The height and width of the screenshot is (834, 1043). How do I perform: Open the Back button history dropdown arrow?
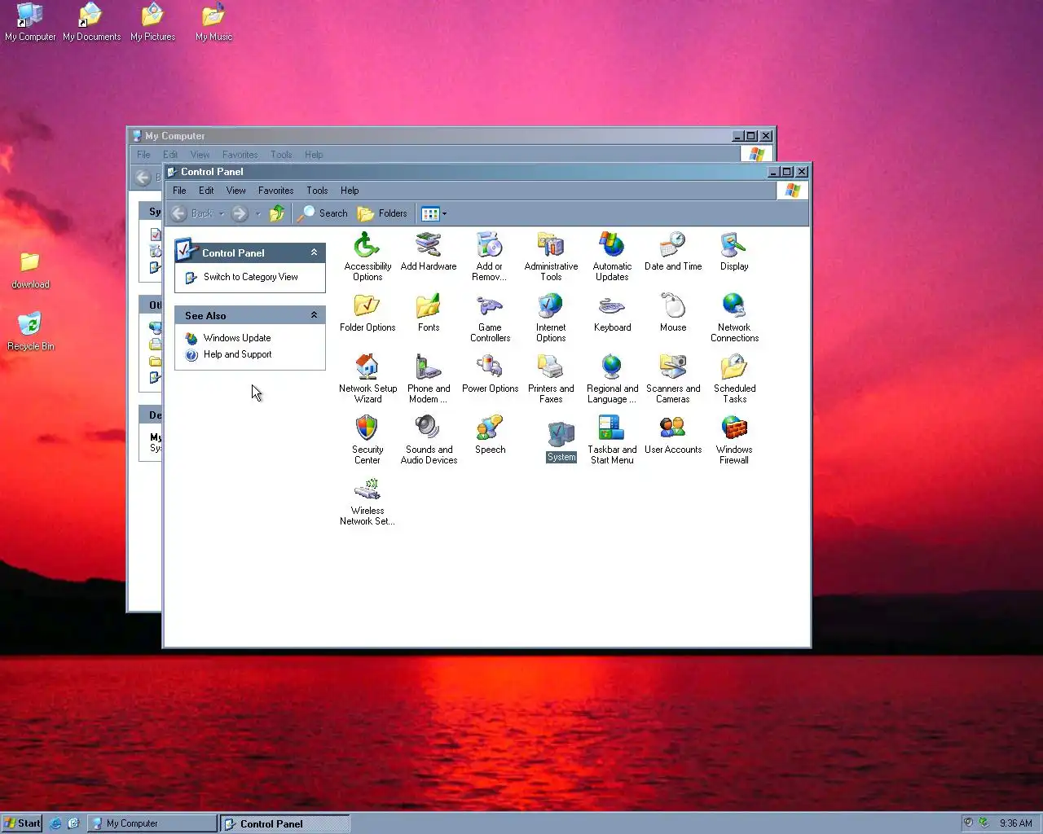coord(222,214)
